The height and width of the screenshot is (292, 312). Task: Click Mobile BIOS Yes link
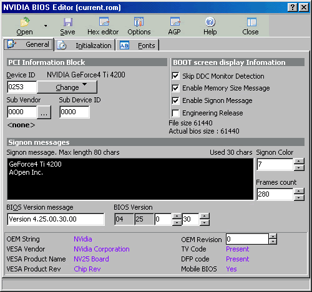click(232, 269)
